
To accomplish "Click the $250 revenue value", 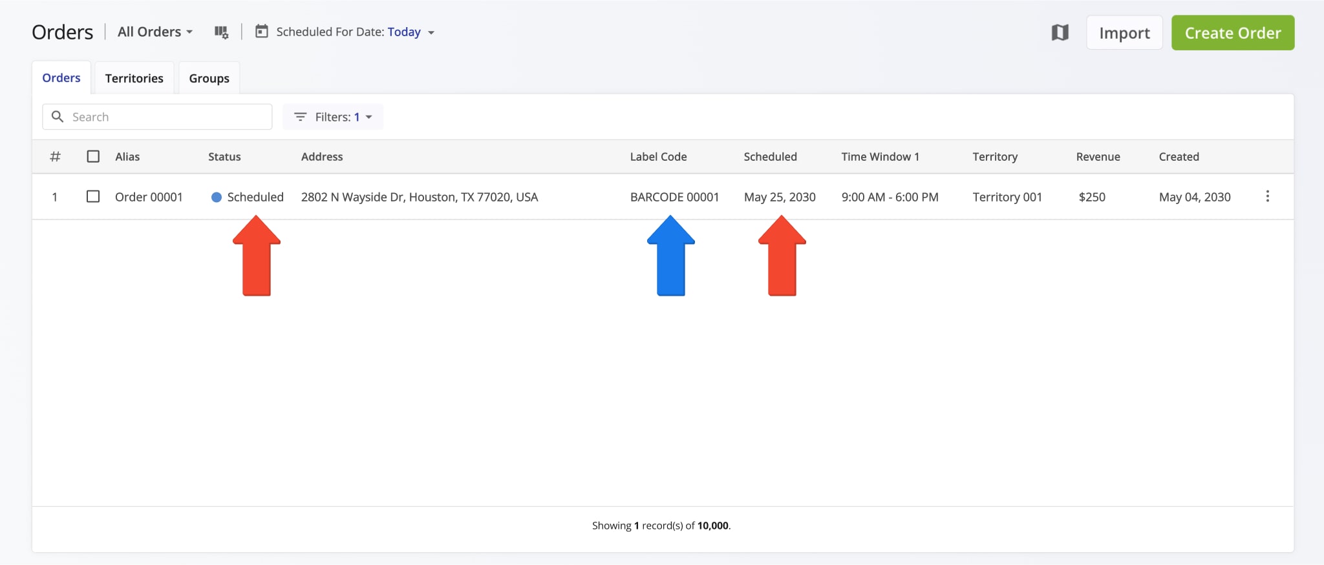I will pyautogui.click(x=1092, y=197).
